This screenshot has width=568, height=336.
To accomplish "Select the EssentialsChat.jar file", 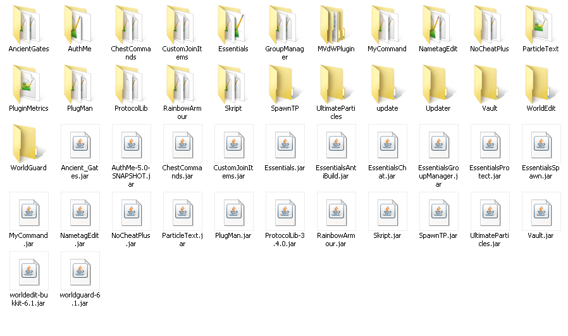I will point(388,144).
